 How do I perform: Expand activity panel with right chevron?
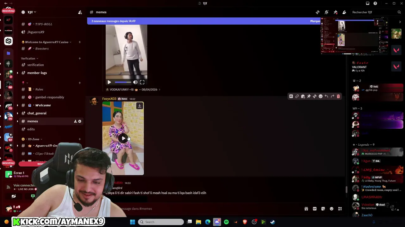click(x=400, y=22)
